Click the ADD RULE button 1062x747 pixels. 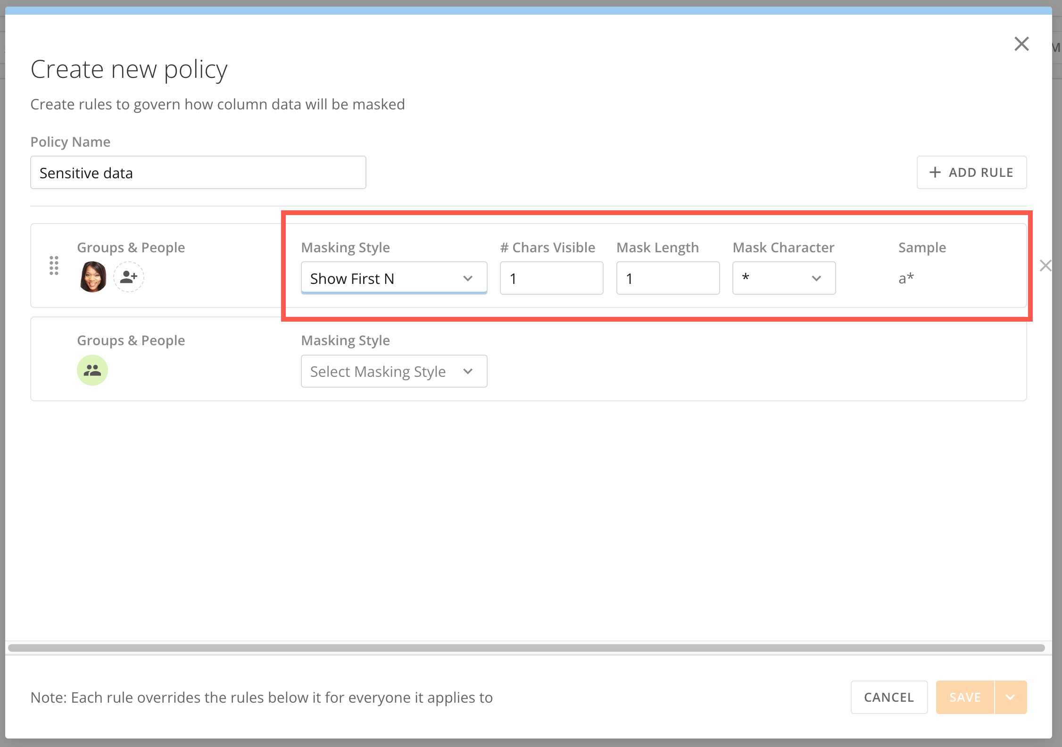(971, 172)
